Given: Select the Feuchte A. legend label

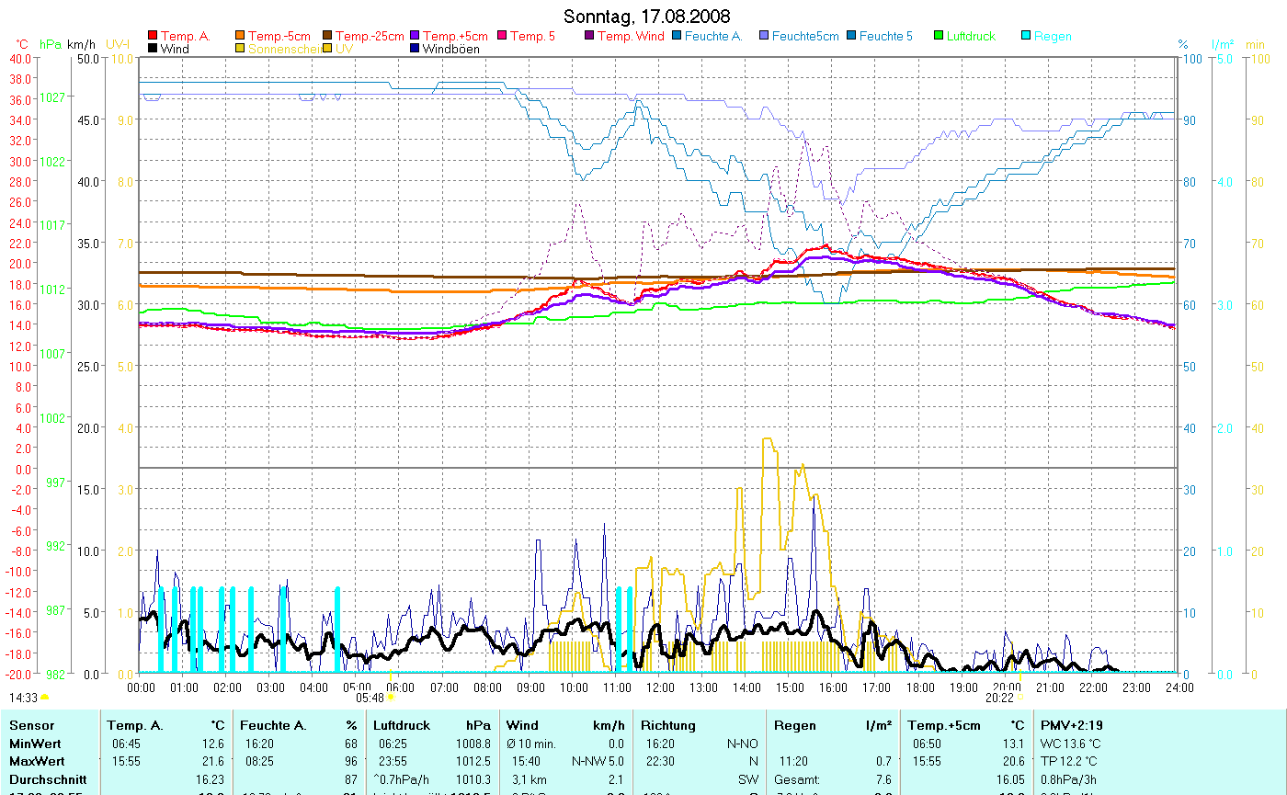Looking at the screenshot, I should coord(713,37).
